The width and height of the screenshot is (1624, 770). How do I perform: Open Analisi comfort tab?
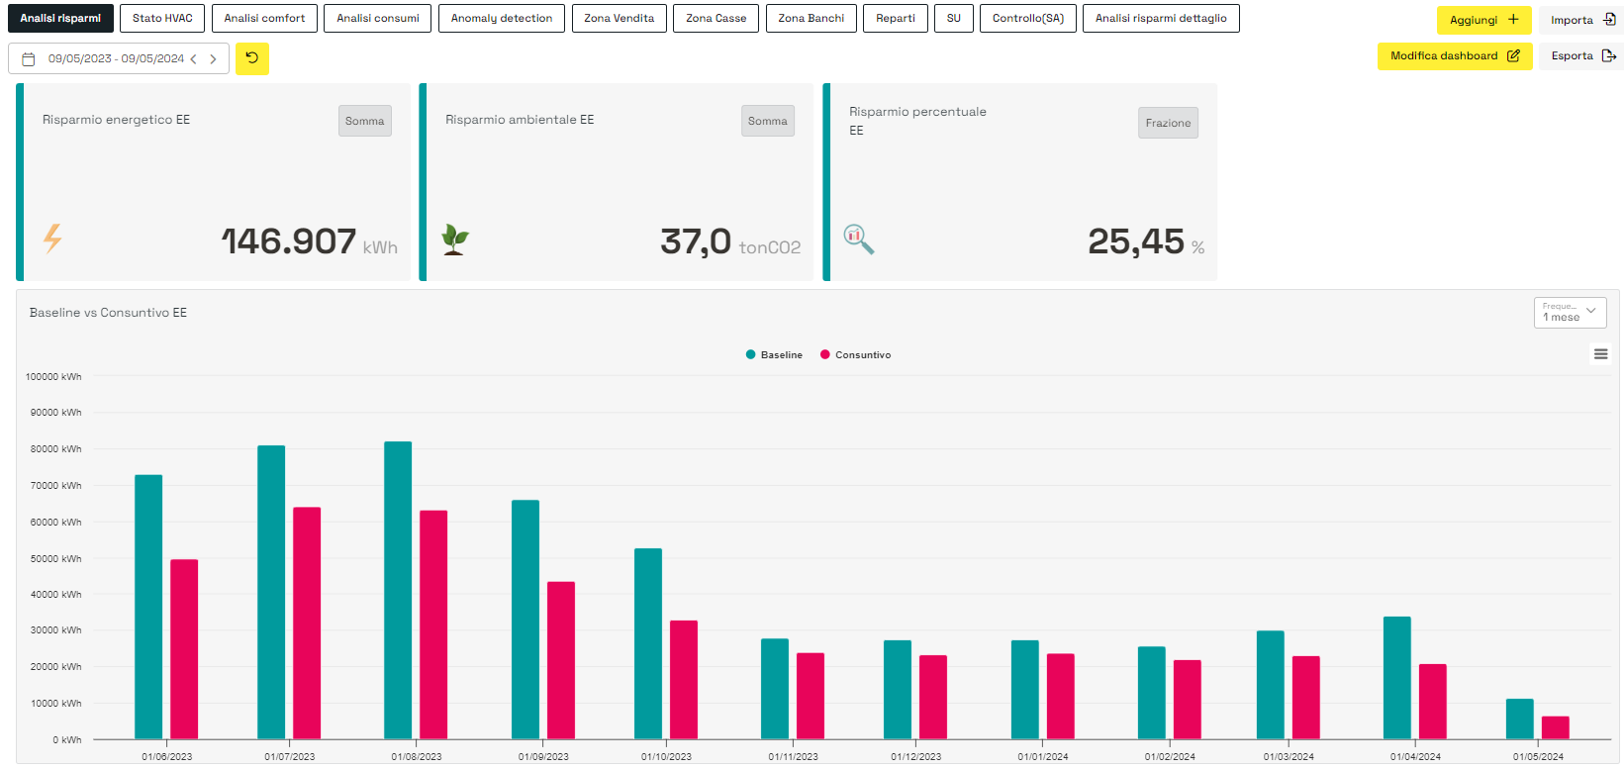(264, 19)
